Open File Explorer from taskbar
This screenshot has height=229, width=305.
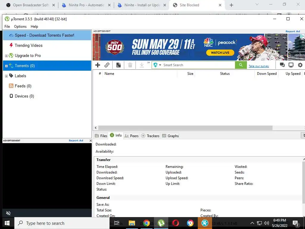(x=132, y=223)
